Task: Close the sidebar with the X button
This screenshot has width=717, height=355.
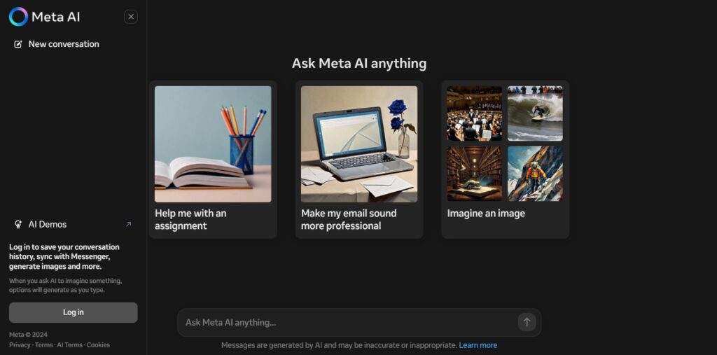Action: click(131, 17)
